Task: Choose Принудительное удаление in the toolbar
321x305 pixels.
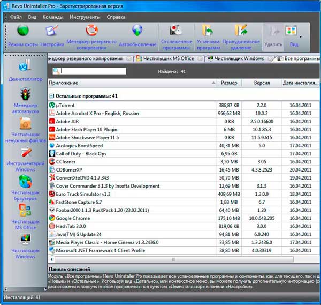Action: 241,37
